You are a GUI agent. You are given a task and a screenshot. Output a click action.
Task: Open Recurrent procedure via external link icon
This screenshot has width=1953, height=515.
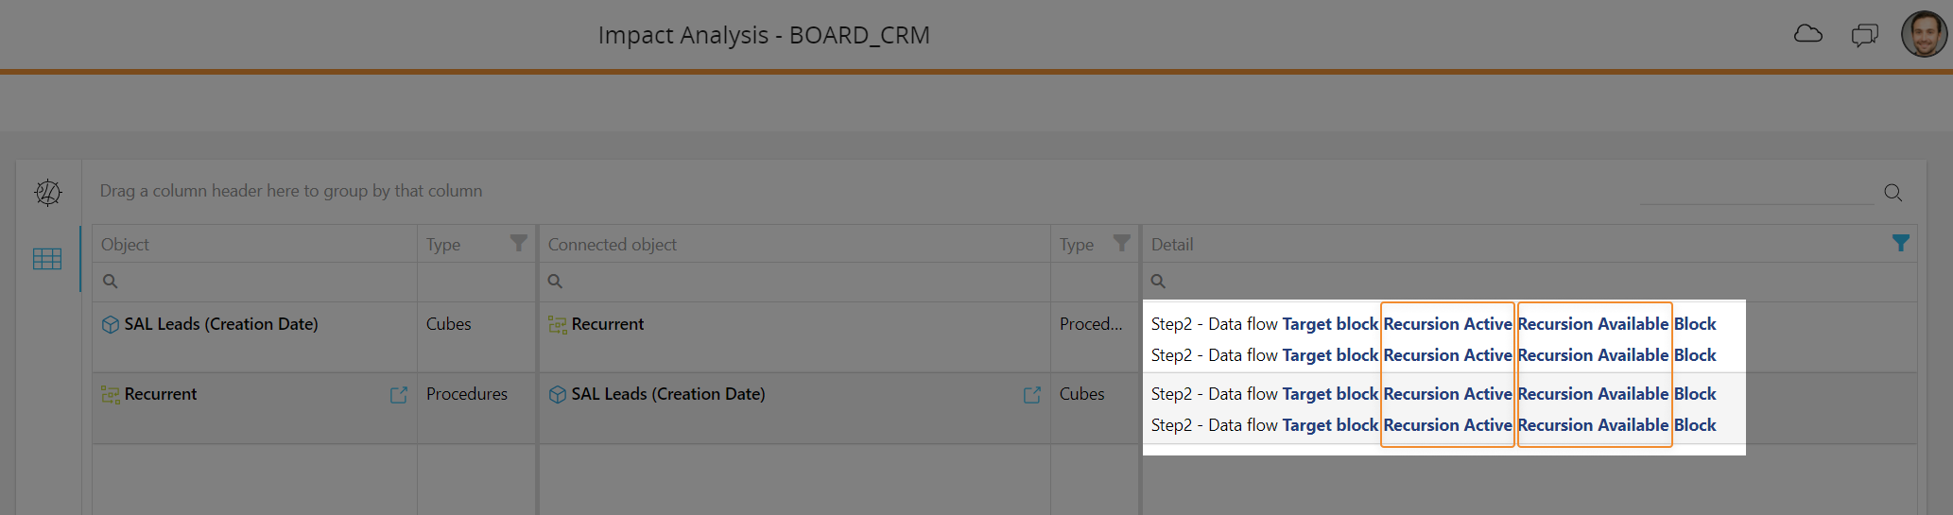[399, 395]
